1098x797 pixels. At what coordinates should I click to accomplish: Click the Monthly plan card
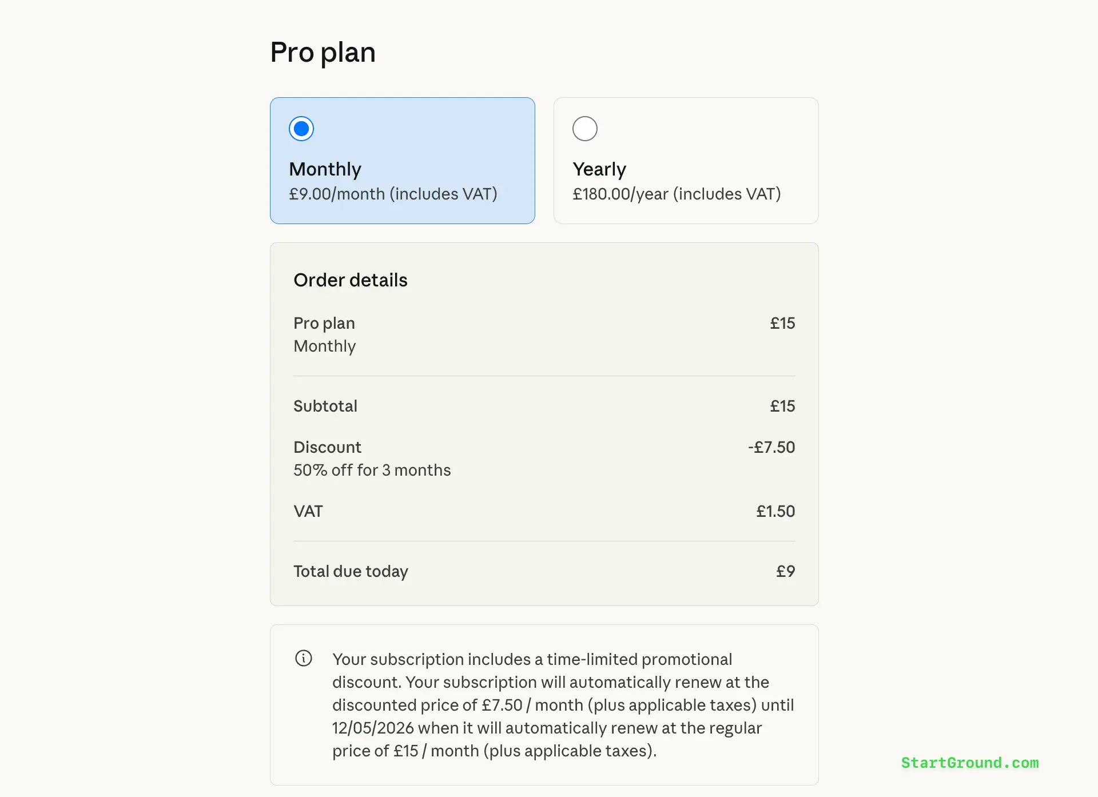pyautogui.click(x=402, y=161)
